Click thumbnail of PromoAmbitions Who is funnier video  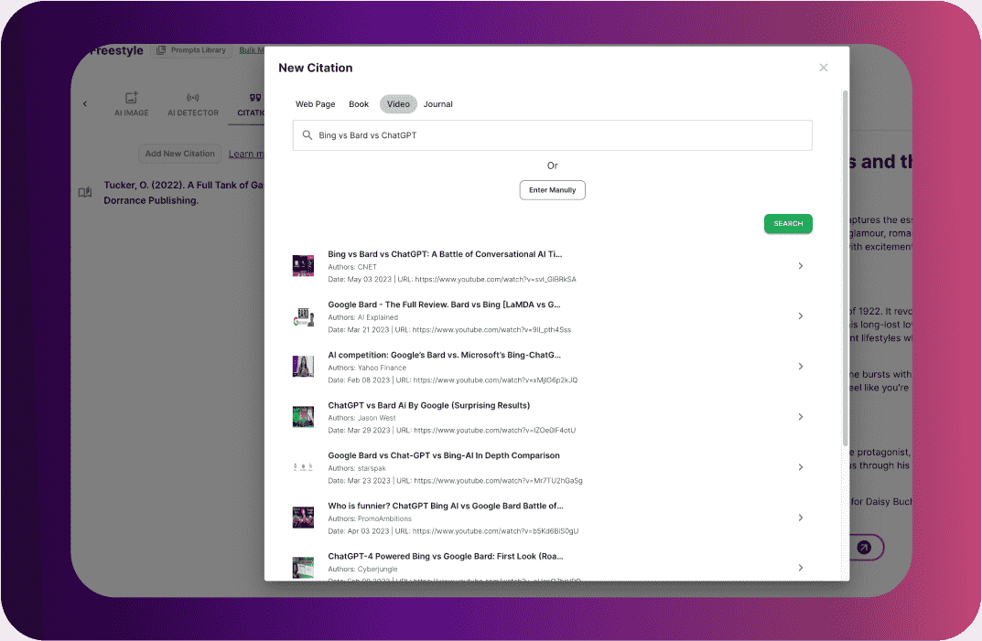coord(303,518)
